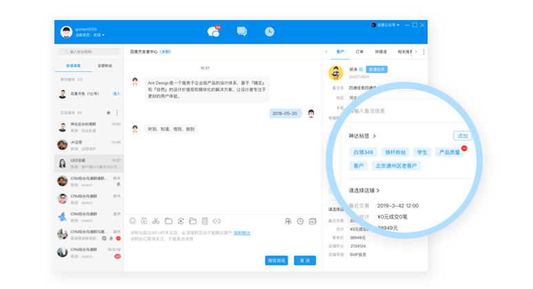Click the link insert icon in chat toolbar

216,221
